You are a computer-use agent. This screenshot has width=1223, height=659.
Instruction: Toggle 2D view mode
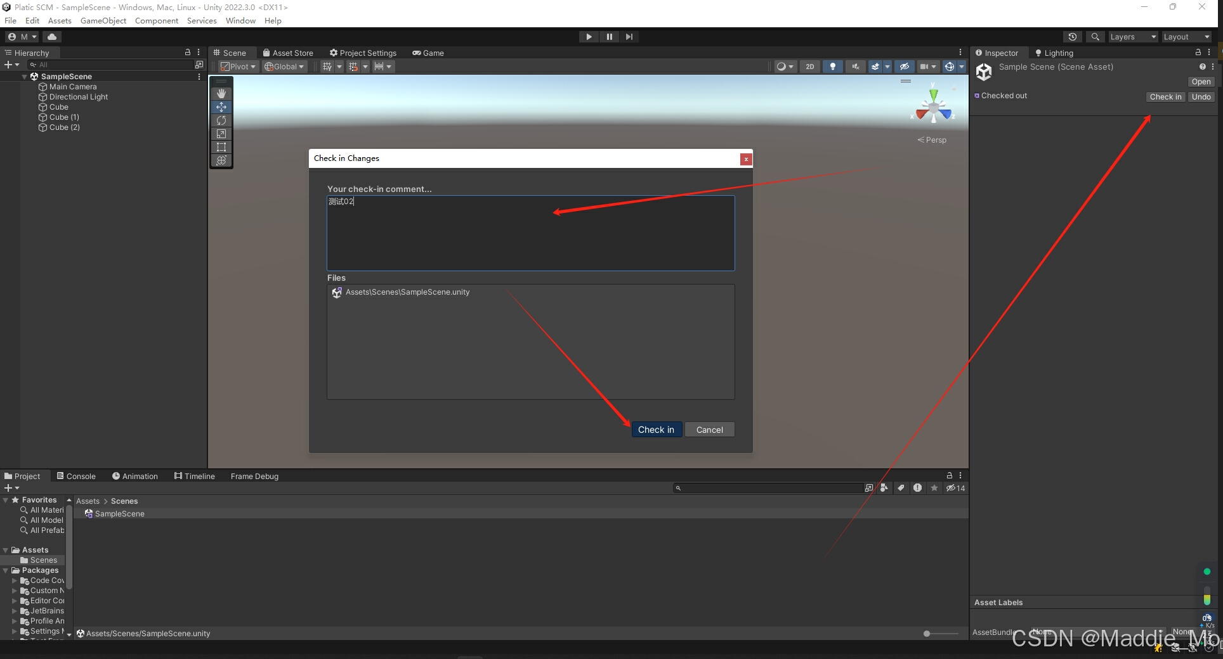click(810, 67)
